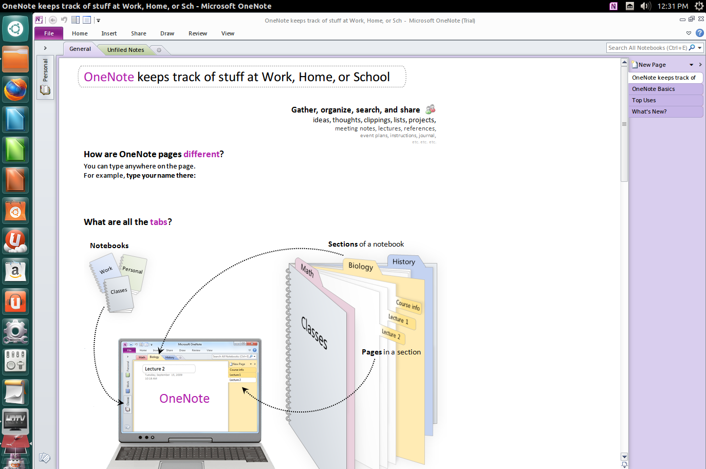Image resolution: width=706 pixels, height=469 pixels.
Task: Open the keyboard indicator in the top panel
Action: coord(630,6)
